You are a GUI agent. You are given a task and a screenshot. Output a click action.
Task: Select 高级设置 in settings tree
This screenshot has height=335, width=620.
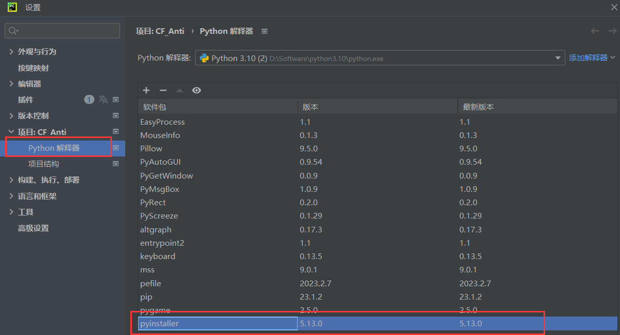point(33,228)
